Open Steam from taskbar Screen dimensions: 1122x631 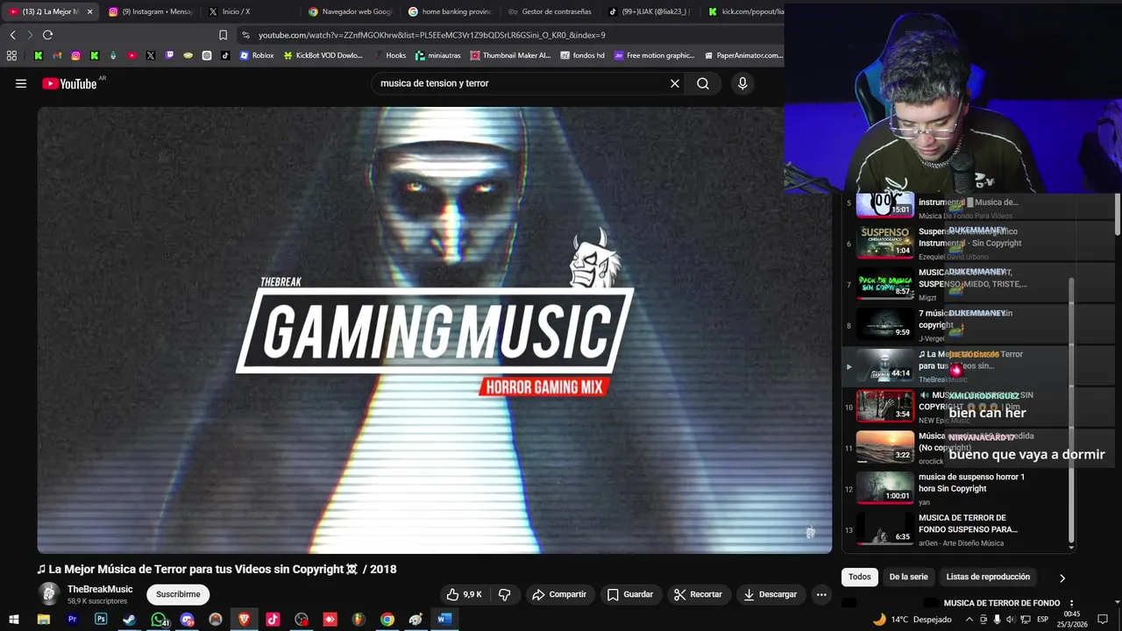129,620
